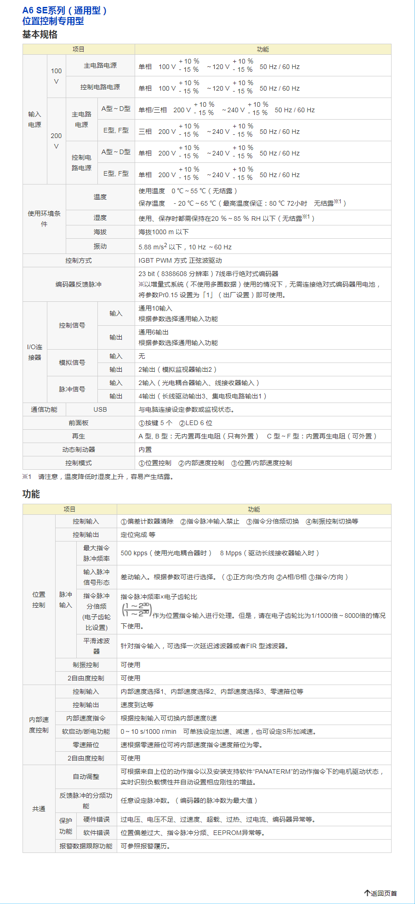Click the 软启动/断电功能 row label
The width and height of the screenshot is (415, 904).
click(86, 731)
